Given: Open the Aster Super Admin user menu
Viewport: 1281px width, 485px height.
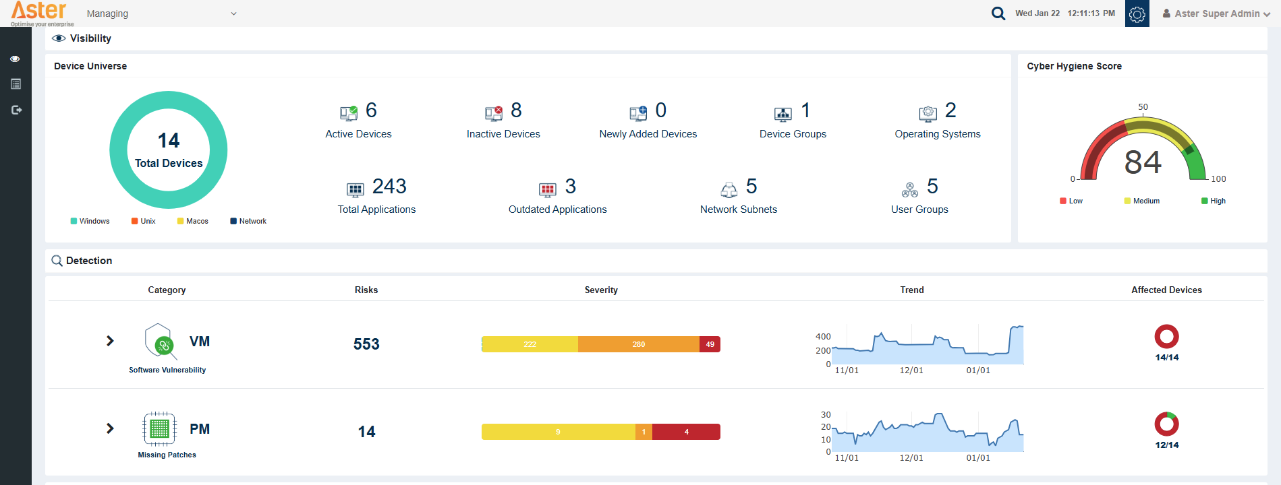Looking at the screenshot, I should pyautogui.click(x=1216, y=13).
